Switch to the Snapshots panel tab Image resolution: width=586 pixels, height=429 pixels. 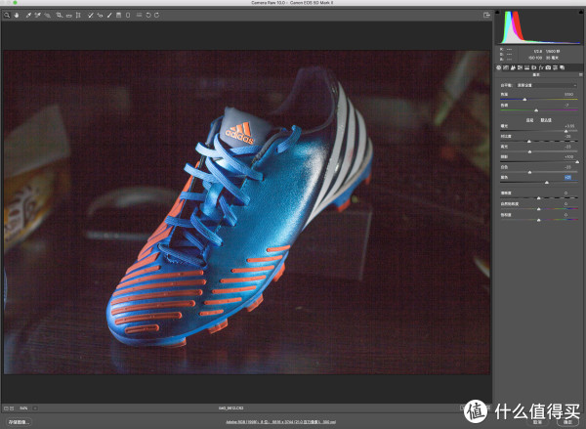tap(563, 67)
